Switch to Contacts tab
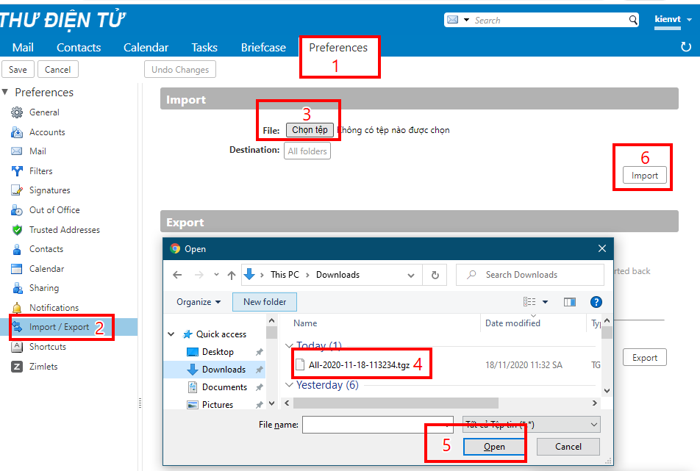This screenshot has height=471, width=700. 79,47
